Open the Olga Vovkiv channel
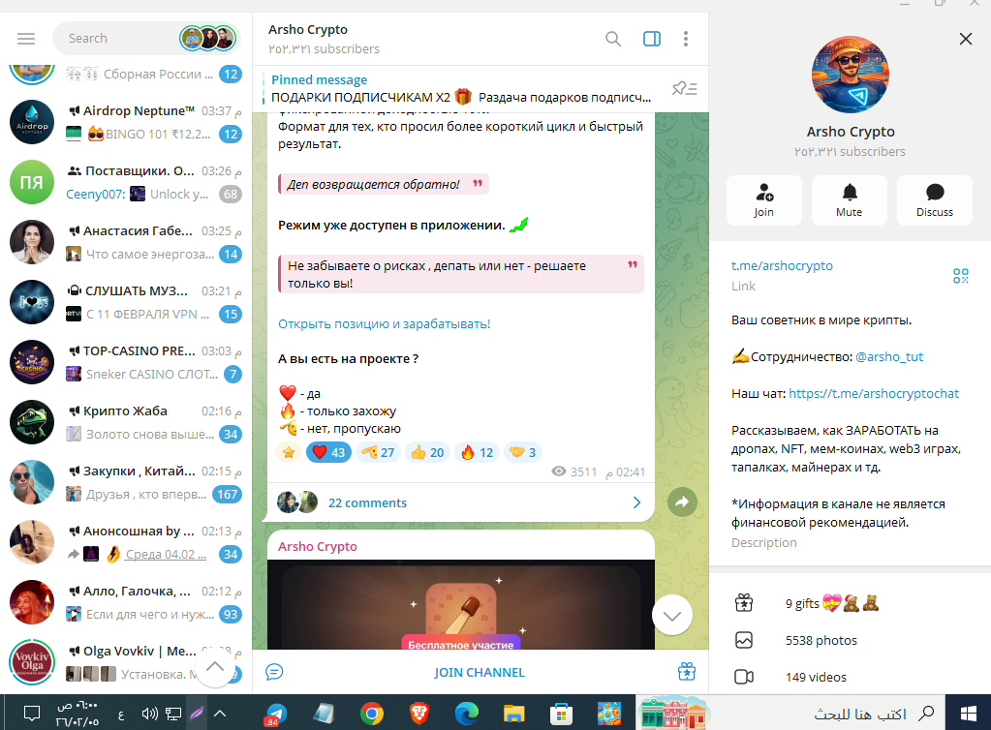The image size is (991, 730). [126, 662]
